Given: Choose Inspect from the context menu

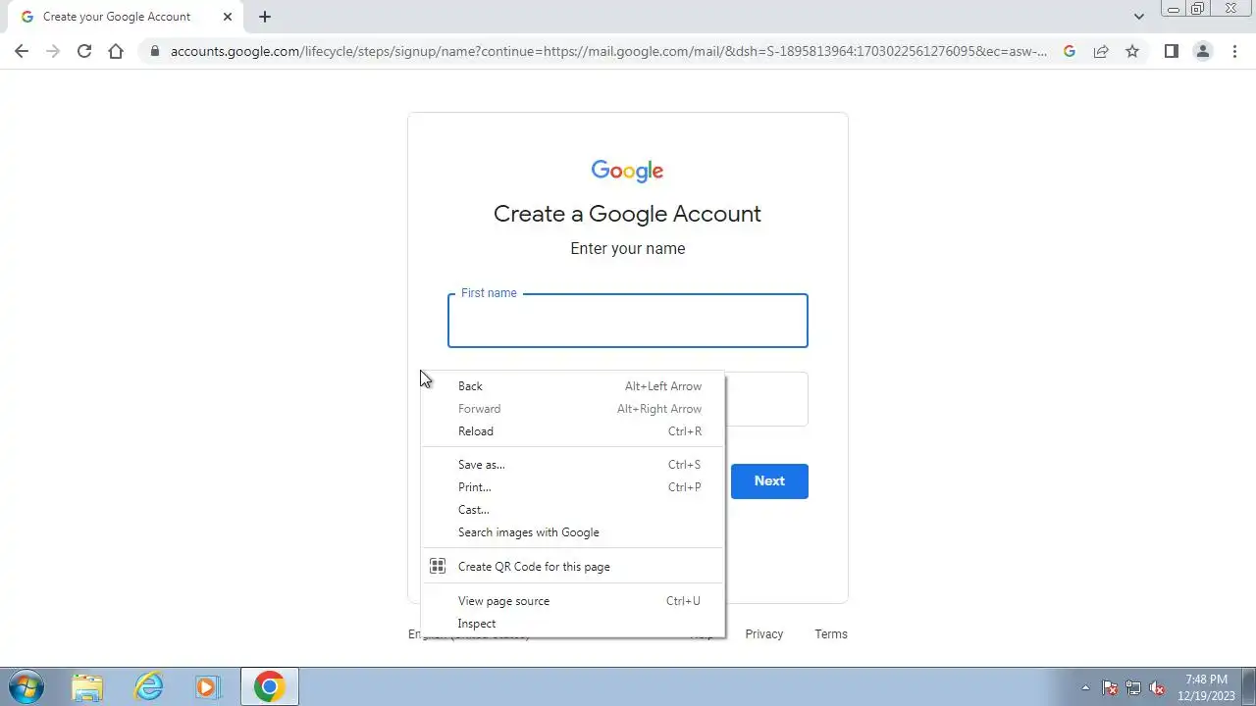Looking at the screenshot, I should pos(573,624).
